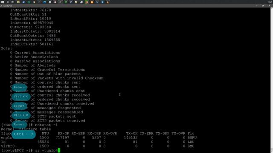
Task: Click the RX-OK value 717197
Action: coord(62,138)
